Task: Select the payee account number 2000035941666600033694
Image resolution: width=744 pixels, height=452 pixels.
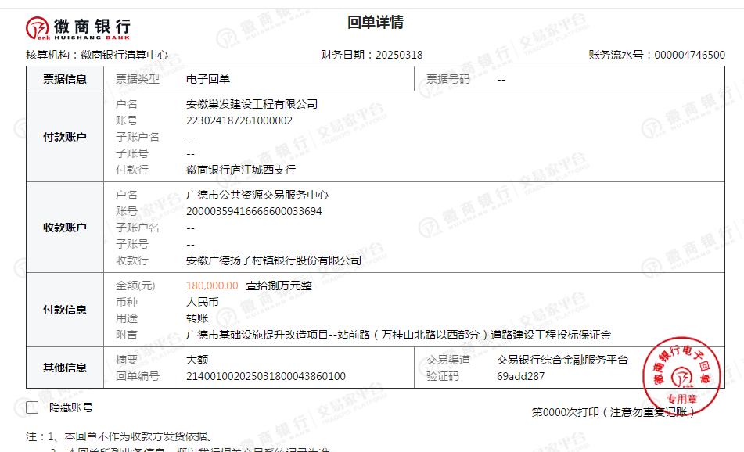Action: 254,211
